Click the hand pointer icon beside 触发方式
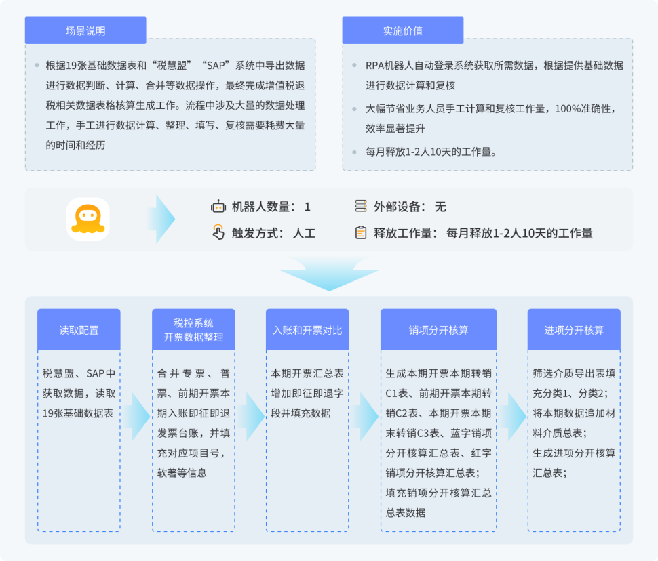Screen dimensions: 658x561 point(218,233)
